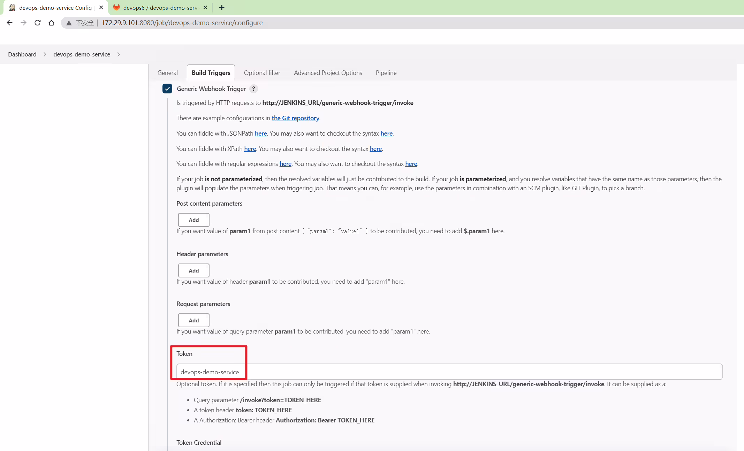Viewport: 744px width, 451px height.
Task: Click the 'token: TOKEN_HERE' header text
Action: (x=264, y=410)
